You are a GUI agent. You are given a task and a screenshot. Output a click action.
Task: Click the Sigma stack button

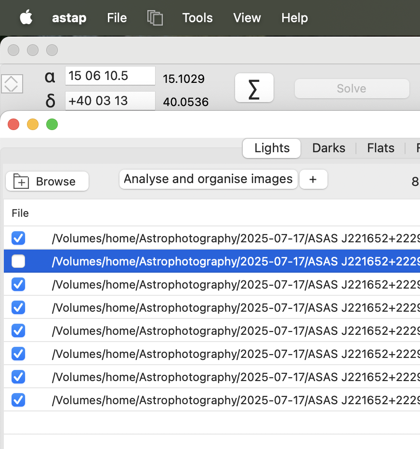[254, 88]
